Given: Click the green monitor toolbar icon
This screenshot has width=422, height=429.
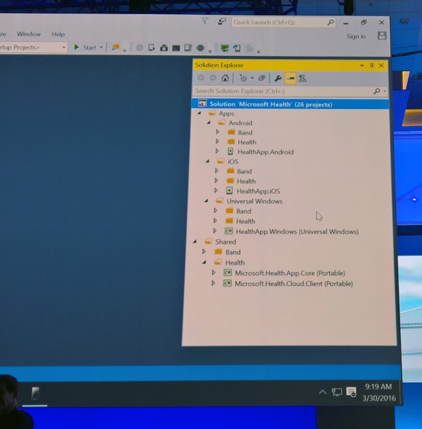Looking at the screenshot, I should coord(225,49).
